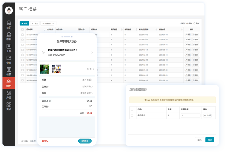Open the 首页 home page in the sidebar

click(x=9, y=25)
